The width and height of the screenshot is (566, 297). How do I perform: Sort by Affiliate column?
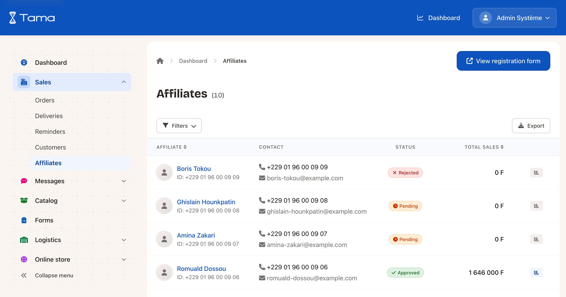172,147
